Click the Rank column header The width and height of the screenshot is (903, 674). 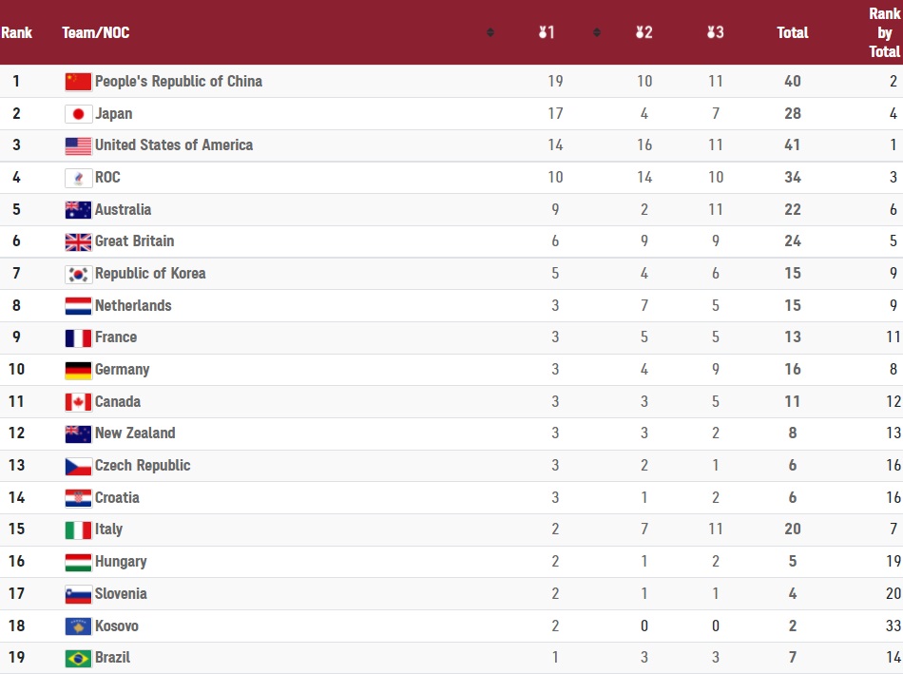pos(17,32)
